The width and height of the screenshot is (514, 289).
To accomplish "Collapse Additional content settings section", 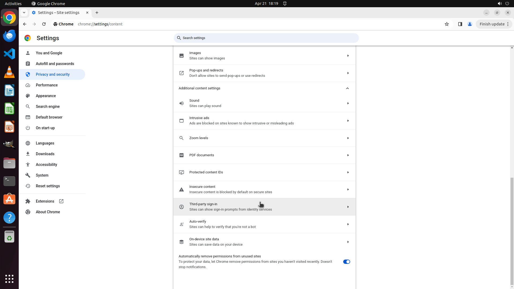I will coord(347,88).
